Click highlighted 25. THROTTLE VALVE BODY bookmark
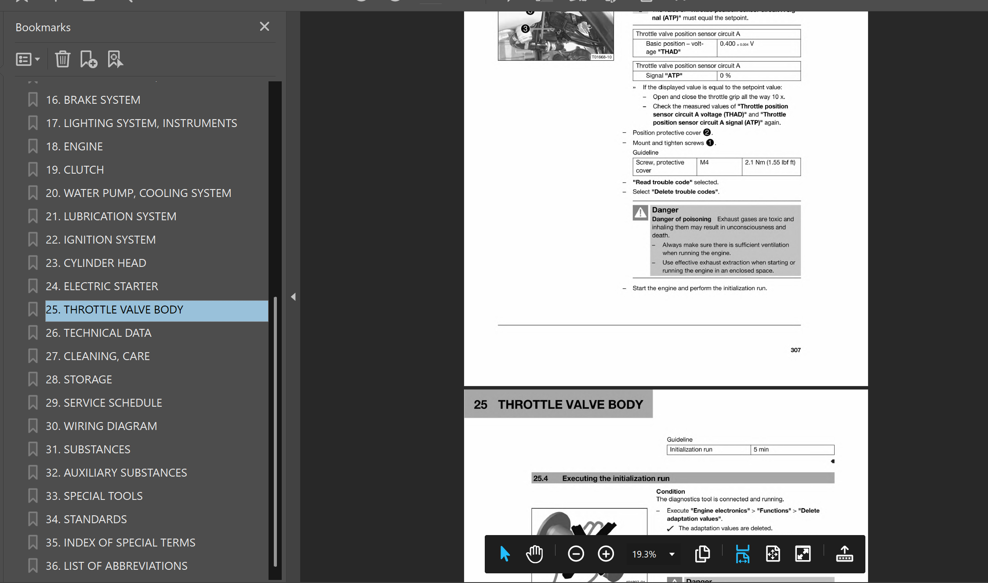988x583 pixels. tap(156, 310)
